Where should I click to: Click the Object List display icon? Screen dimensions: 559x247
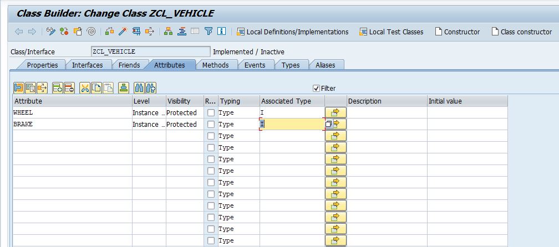pos(182,32)
